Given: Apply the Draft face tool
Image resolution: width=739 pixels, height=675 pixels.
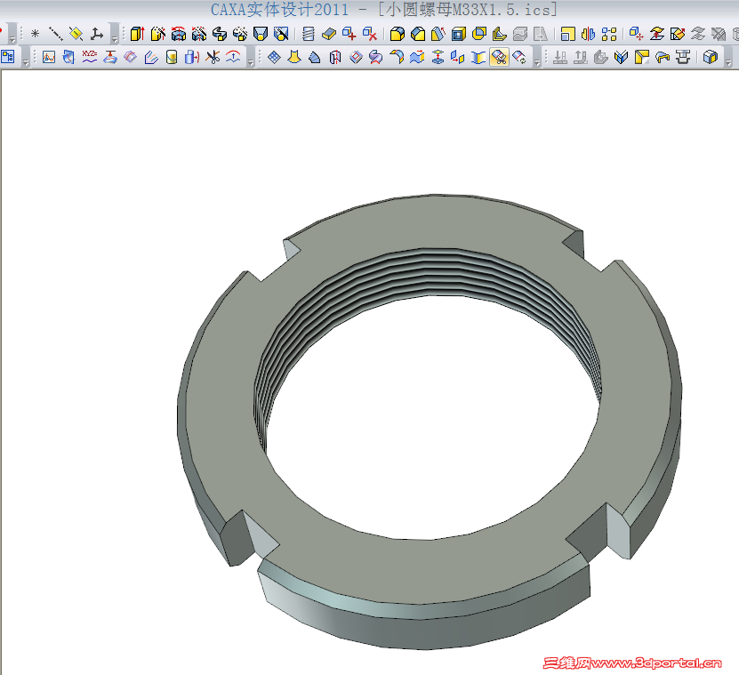Looking at the screenshot, I should [x=438, y=34].
